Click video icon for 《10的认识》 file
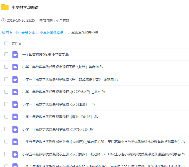Screen dimensions: 189x167 click(x=15, y=129)
